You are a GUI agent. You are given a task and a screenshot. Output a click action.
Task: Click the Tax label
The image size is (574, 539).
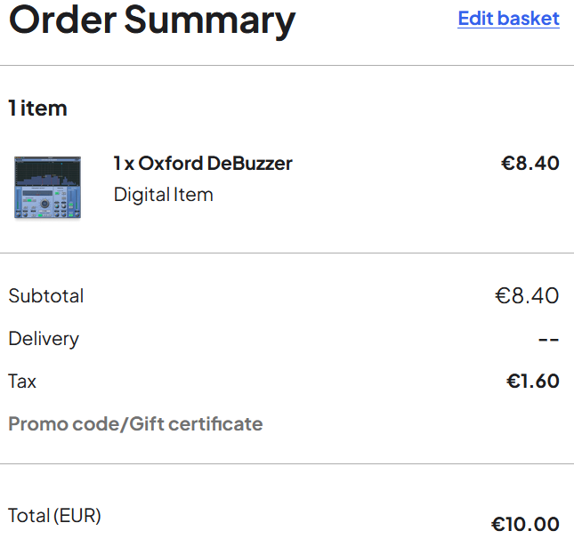click(22, 382)
